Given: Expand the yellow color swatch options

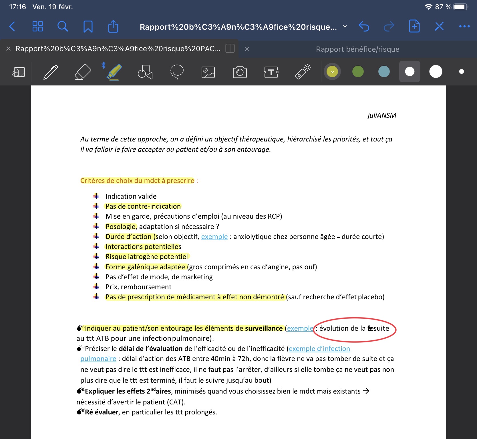Looking at the screenshot, I should coord(332,71).
